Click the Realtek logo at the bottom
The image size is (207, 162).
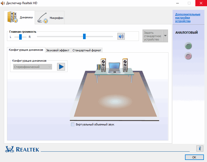(x=22, y=149)
